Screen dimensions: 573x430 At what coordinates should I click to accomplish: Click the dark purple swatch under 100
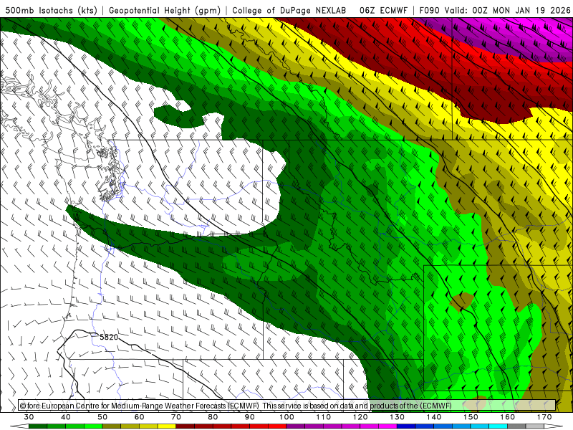click(x=296, y=426)
